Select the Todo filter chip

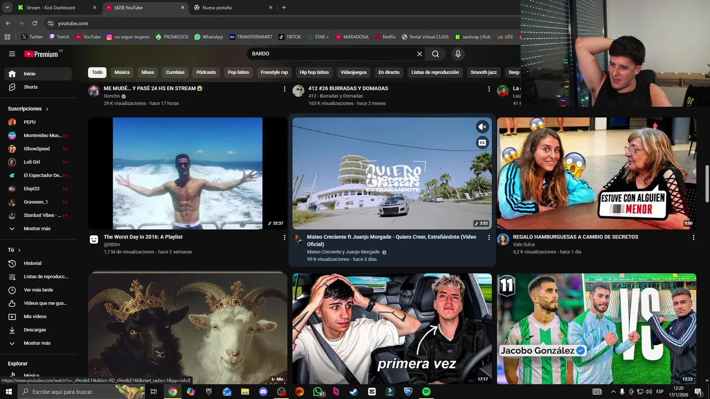(97, 73)
